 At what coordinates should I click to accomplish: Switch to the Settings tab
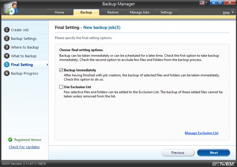(x=166, y=12)
